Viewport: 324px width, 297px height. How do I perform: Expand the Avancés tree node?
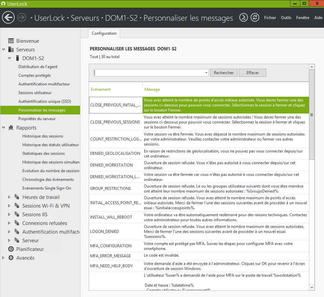3,258
